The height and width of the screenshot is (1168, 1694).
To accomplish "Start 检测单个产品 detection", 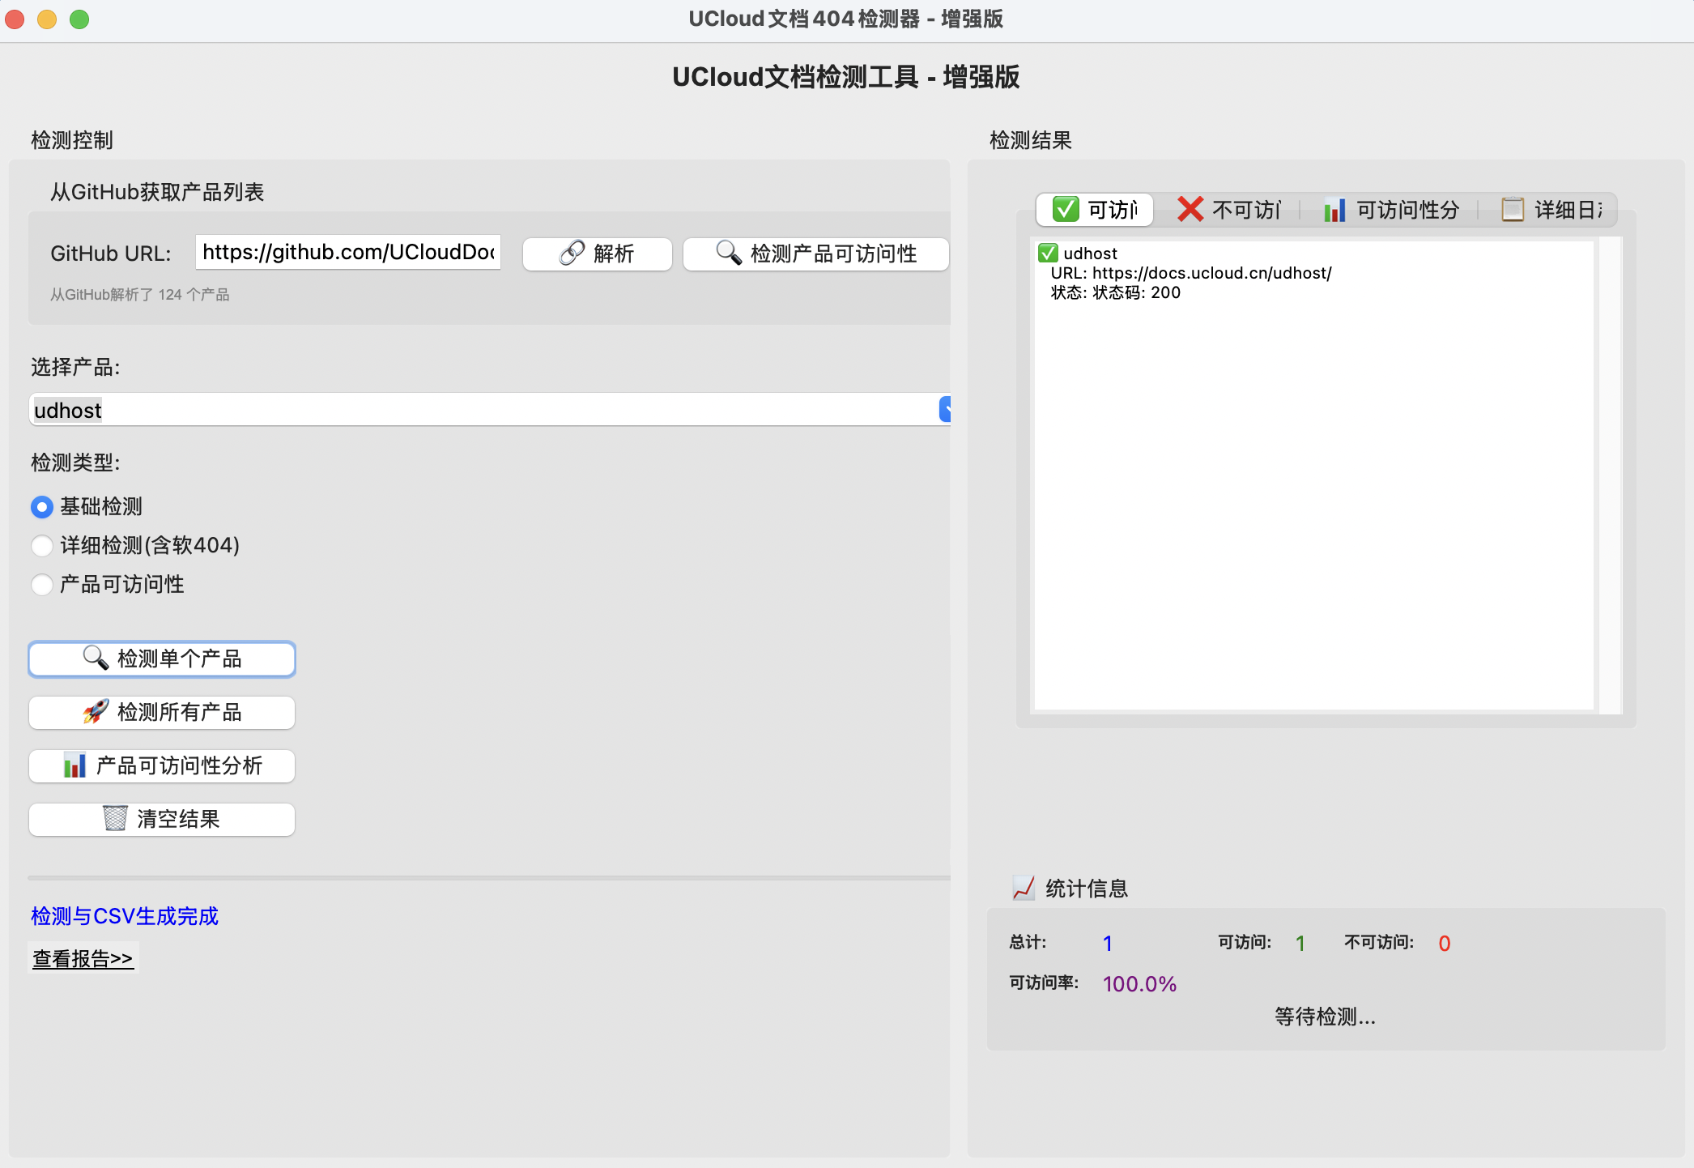I will [x=162, y=659].
